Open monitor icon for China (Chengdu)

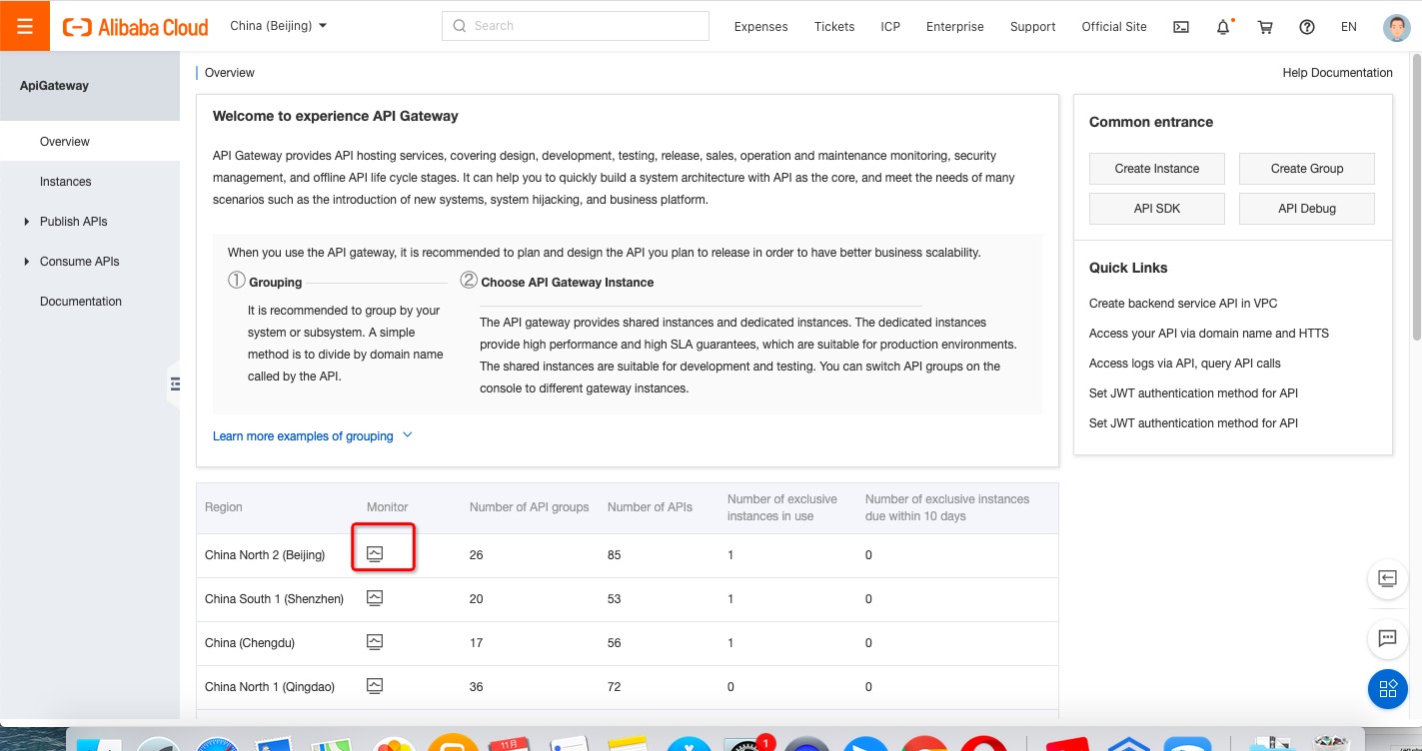[375, 642]
